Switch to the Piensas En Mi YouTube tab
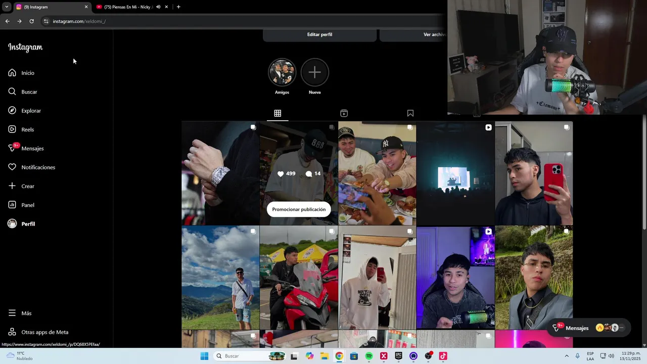The width and height of the screenshot is (647, 364). click(128, 7)
